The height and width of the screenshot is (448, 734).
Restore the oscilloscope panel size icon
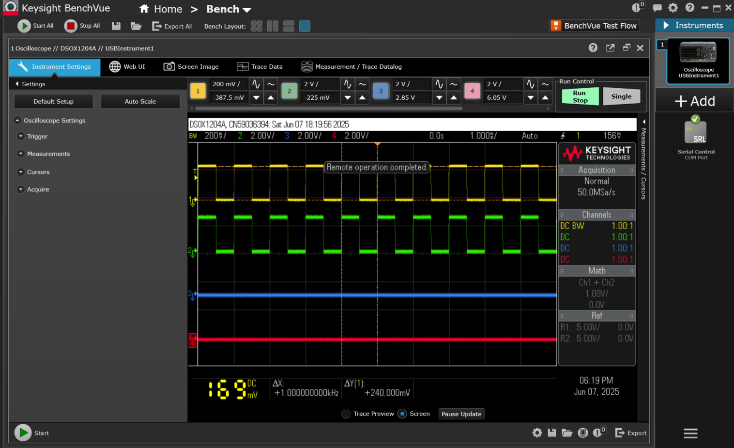(627, 47)
